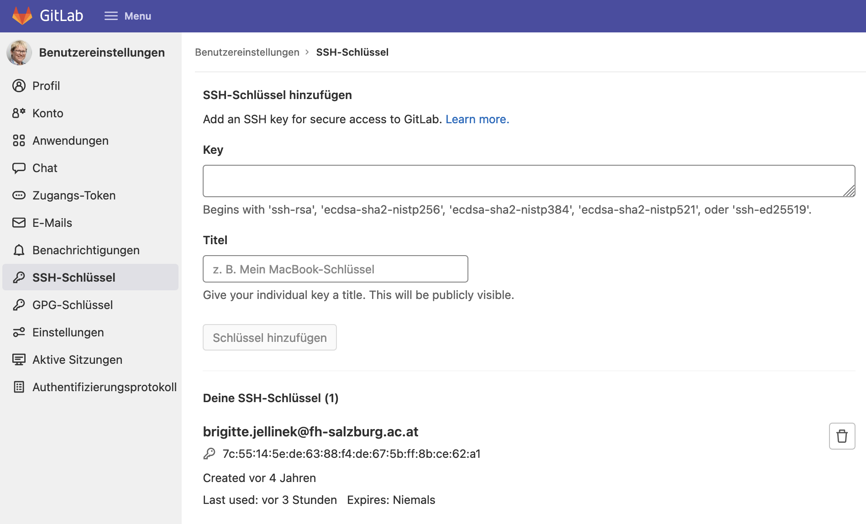Grab the Key textarea resize handle
The height and width of the screenshot is (524, 866).
pyautogui.click(x=849, y=191)
